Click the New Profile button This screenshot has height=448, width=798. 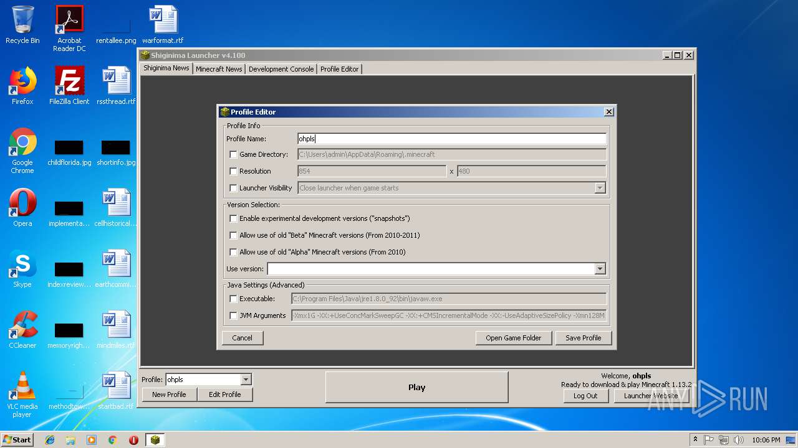169,394
